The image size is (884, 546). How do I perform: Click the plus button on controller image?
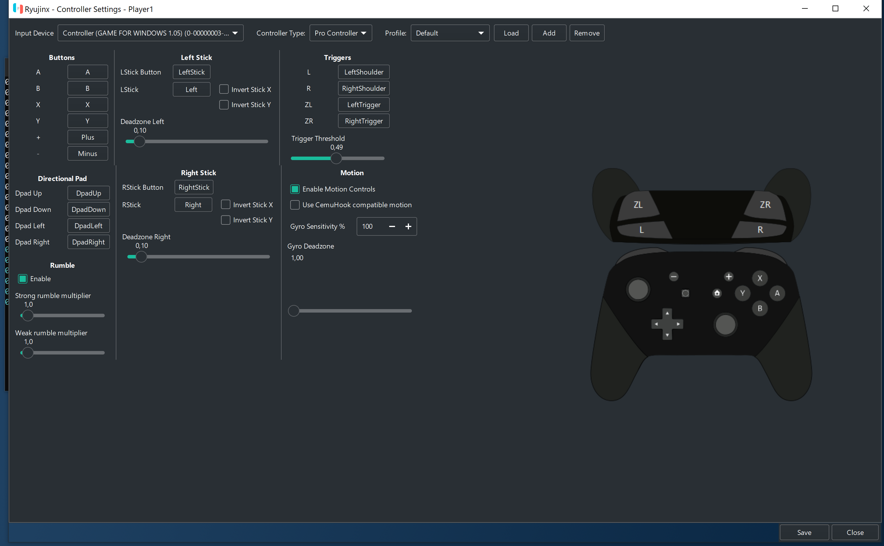coord(728,276)
